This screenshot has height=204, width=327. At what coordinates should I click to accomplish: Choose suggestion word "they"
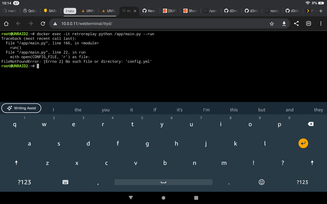coord(318,110)
